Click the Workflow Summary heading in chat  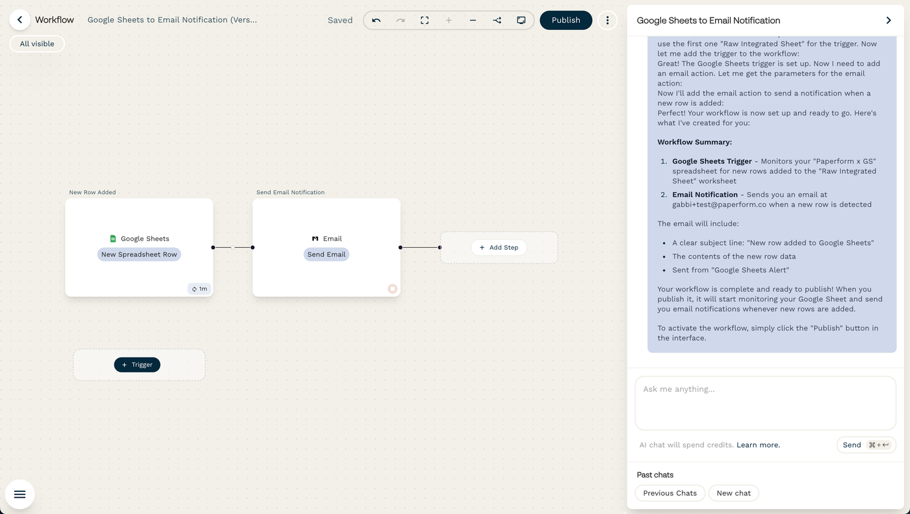694,142
